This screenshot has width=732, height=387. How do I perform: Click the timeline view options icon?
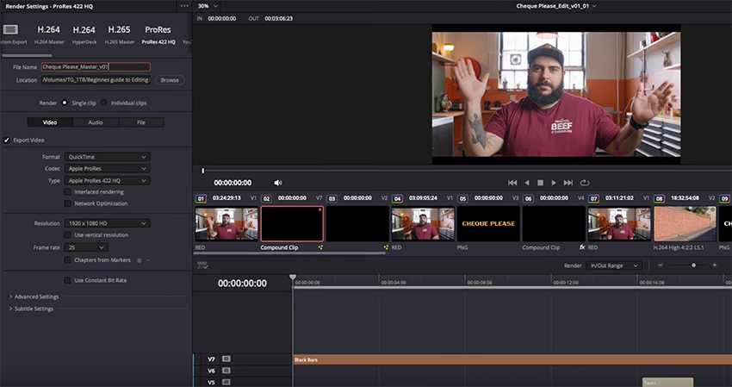click(202, 265)
